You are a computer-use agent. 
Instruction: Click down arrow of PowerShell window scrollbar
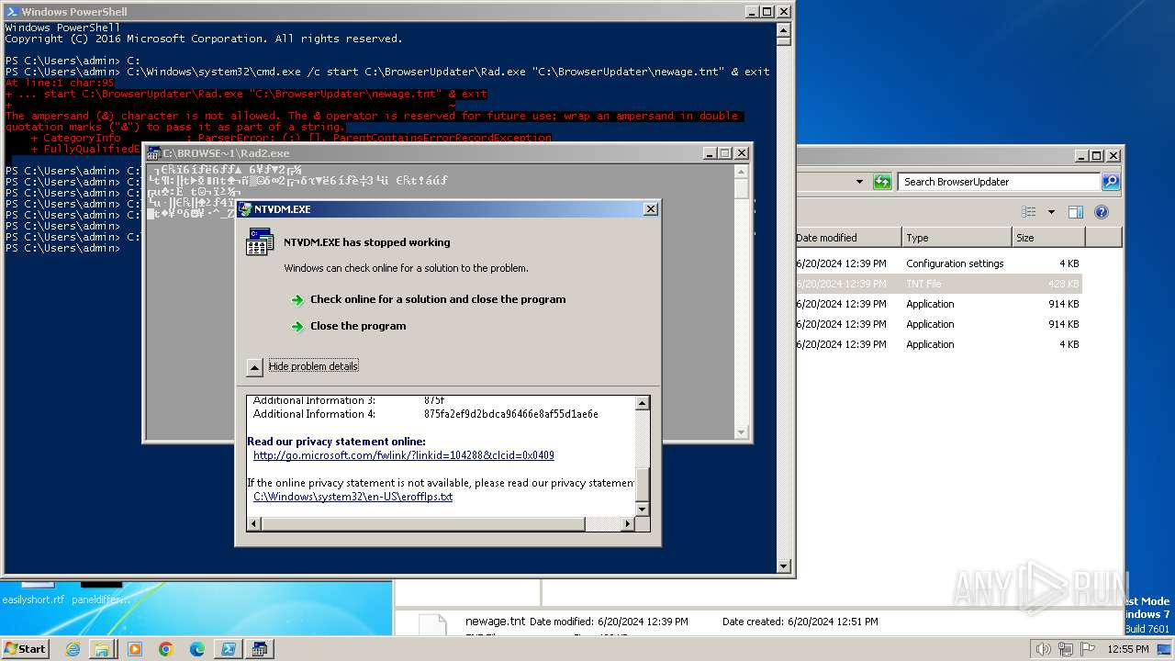click(x=783, y=566)
